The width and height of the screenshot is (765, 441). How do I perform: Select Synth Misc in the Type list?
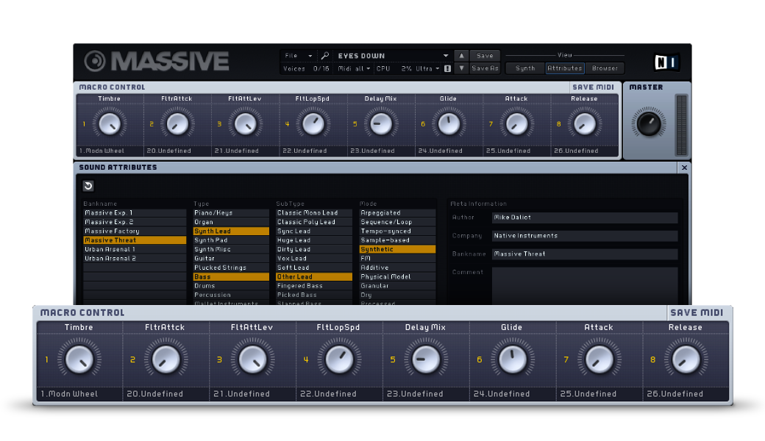tap(231, 249)
